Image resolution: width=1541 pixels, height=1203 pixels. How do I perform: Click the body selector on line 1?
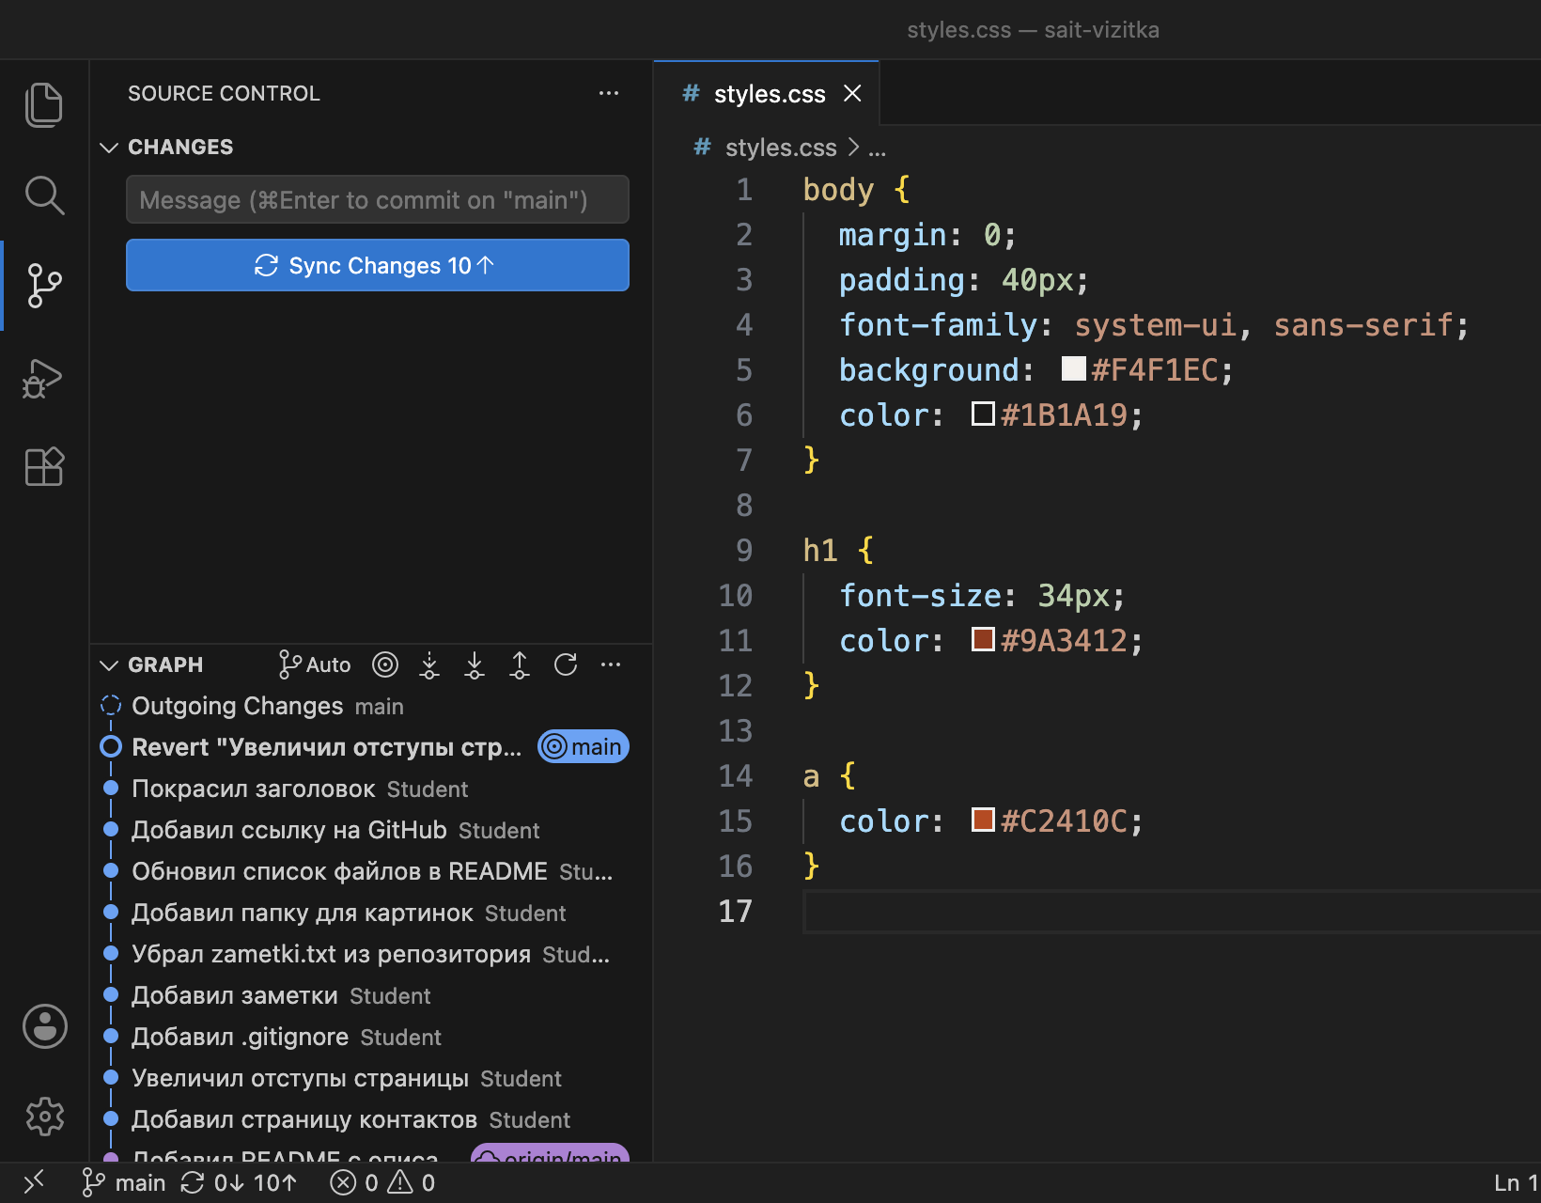pos(838,190)
